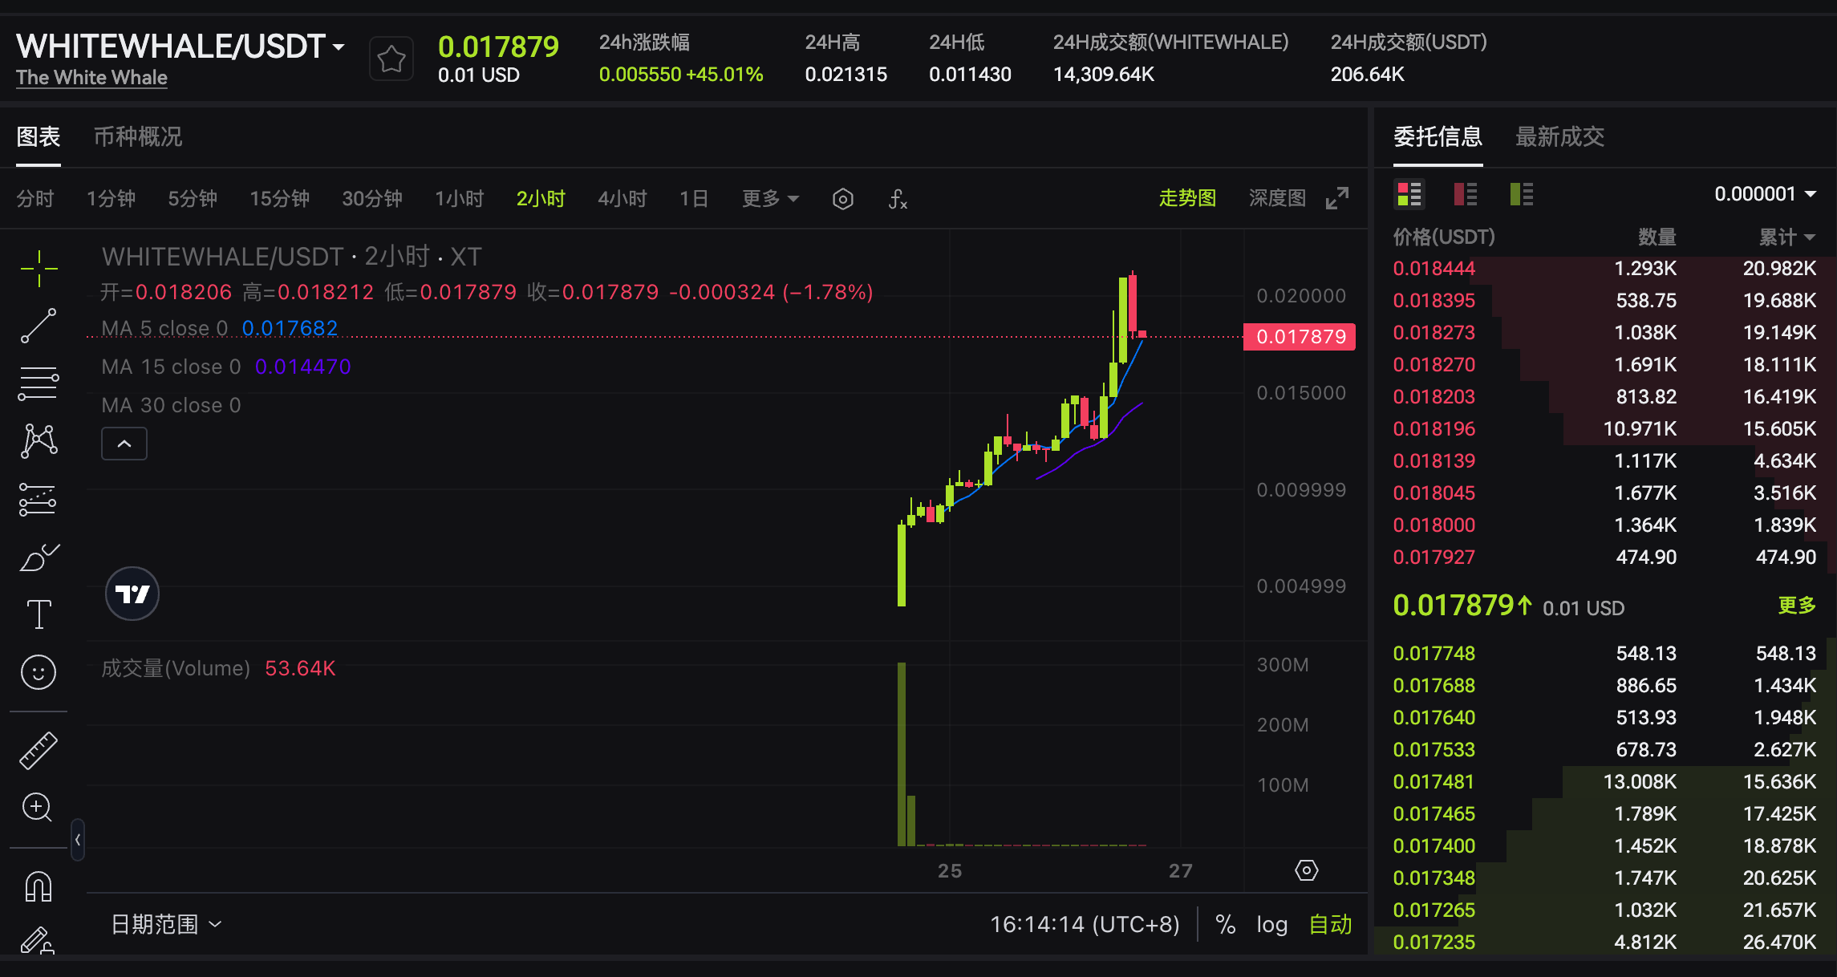Open the 最新成交 trades tab
Screen dimensions: 1837x977
[x=1559, y=137]
